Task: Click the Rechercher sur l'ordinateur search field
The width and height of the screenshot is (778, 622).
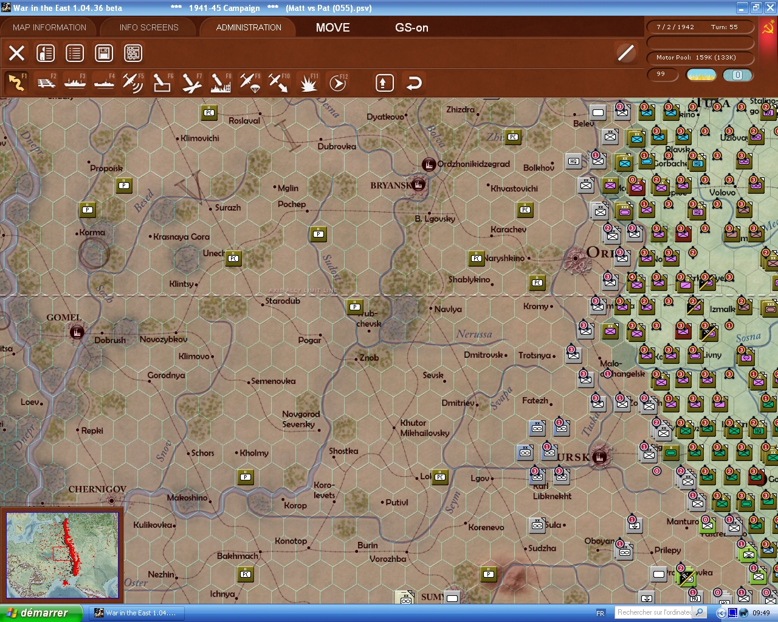Action: (x=655, y=612)
